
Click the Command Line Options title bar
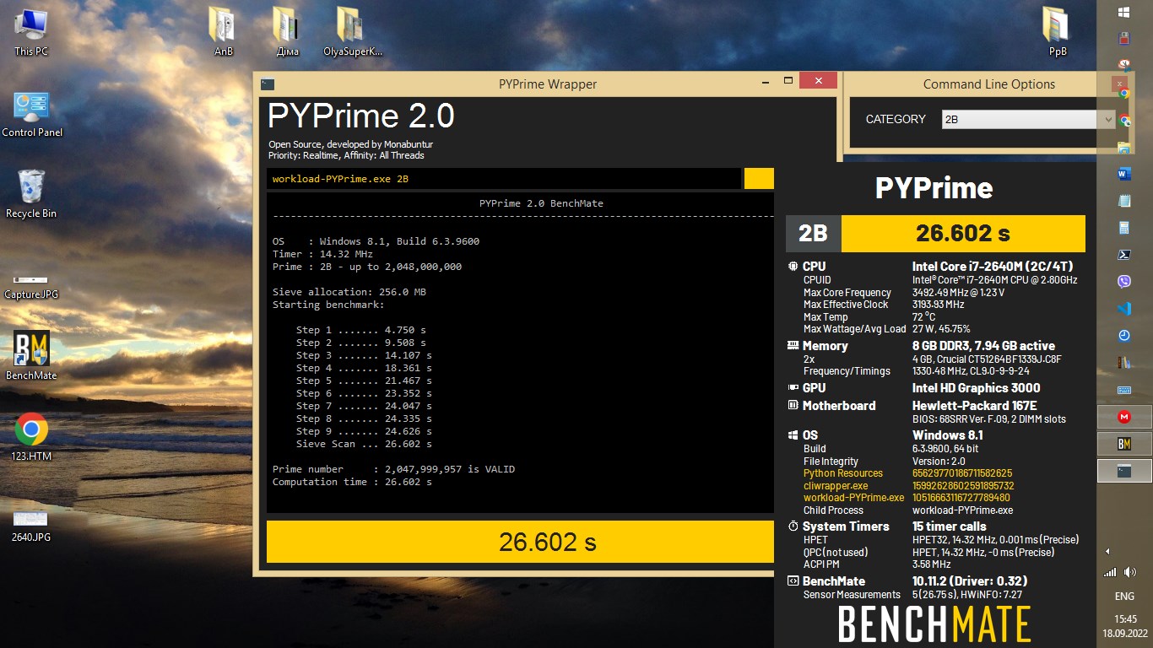pyautogui.click(x=988, y=84)
